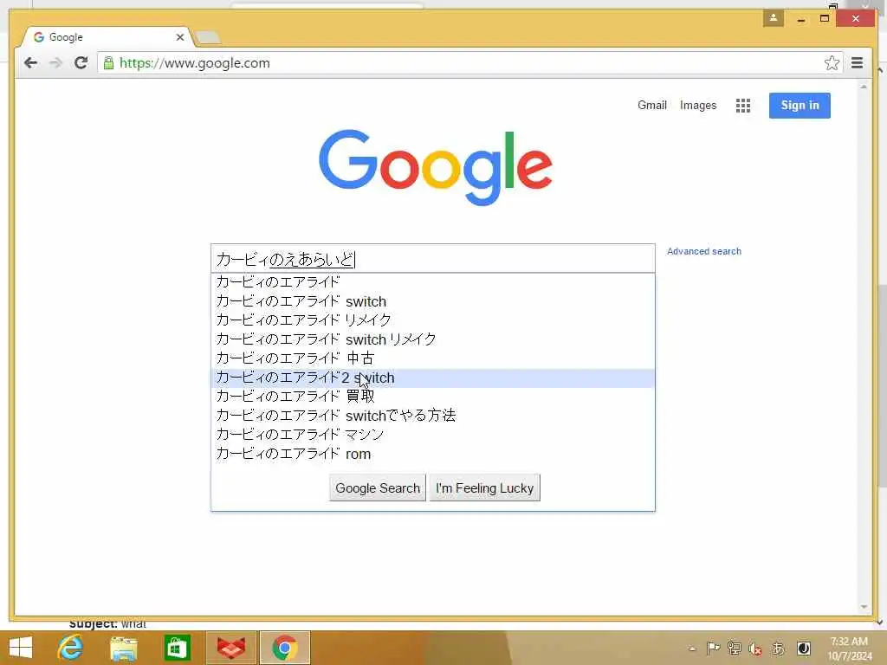Viewport: 887px width, 665px height.
Task: Click the forward navigation arrow
Action: [x=55, y=62]
